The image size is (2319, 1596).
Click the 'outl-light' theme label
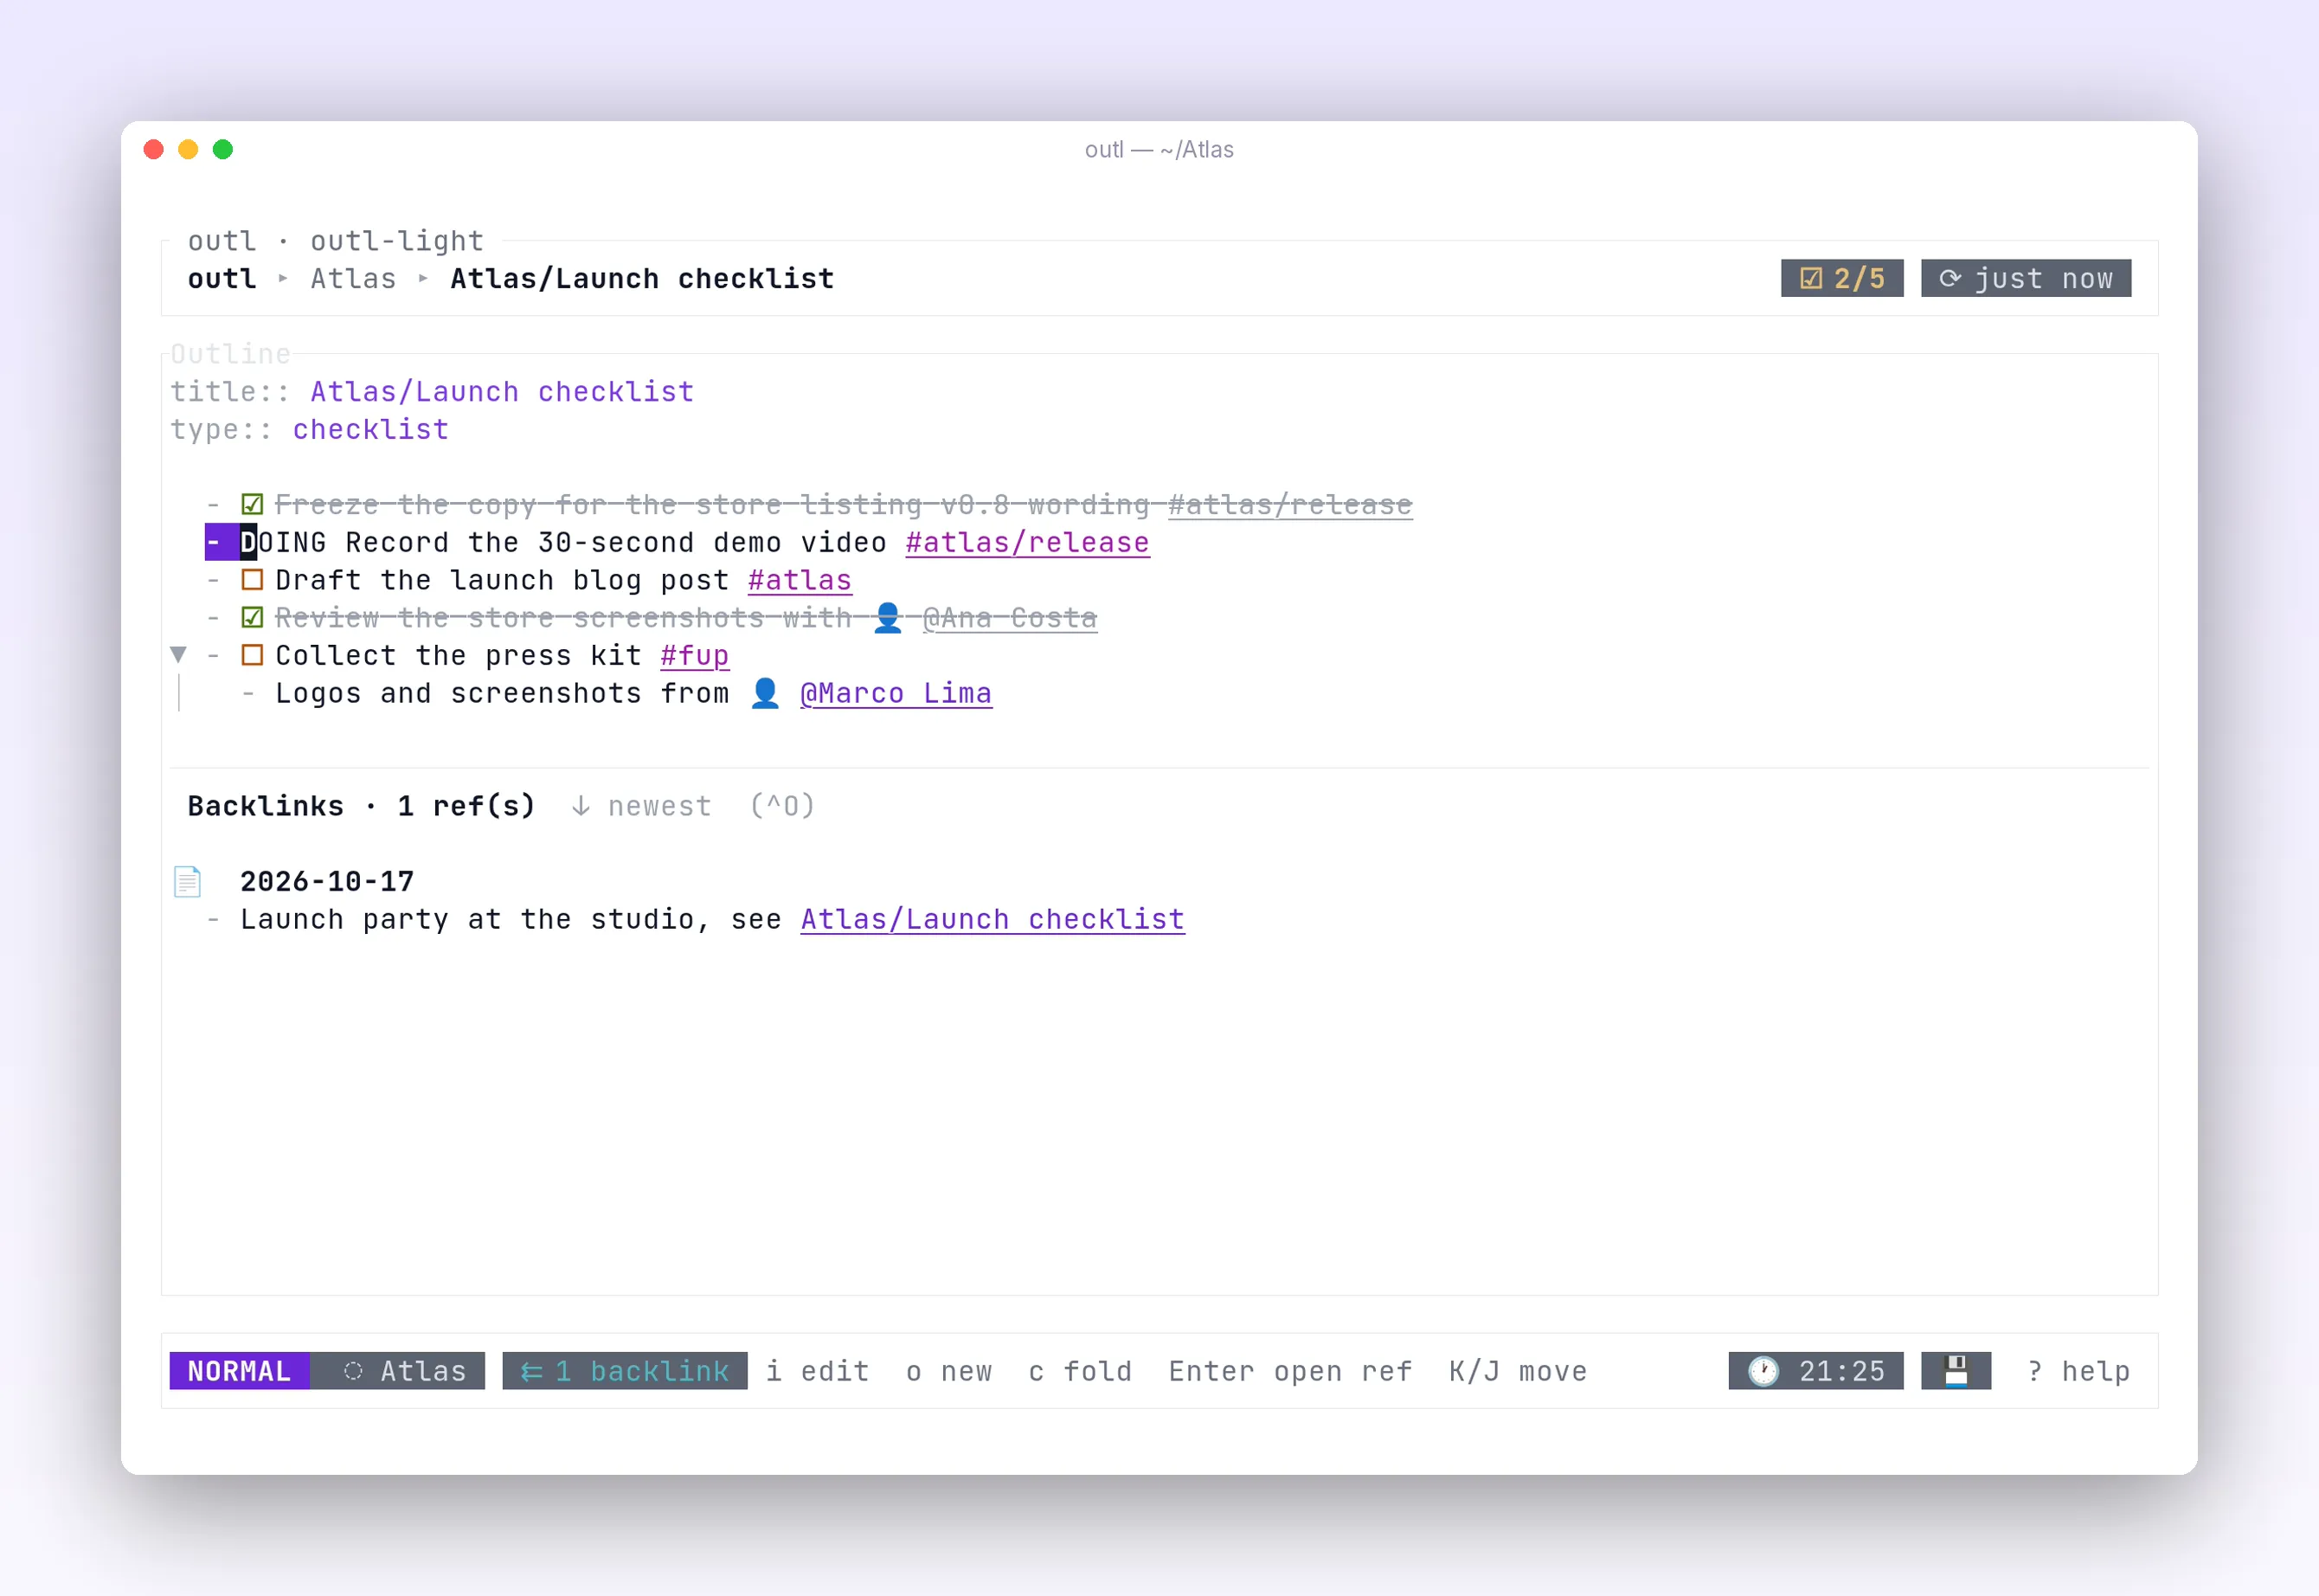point(397,240)
